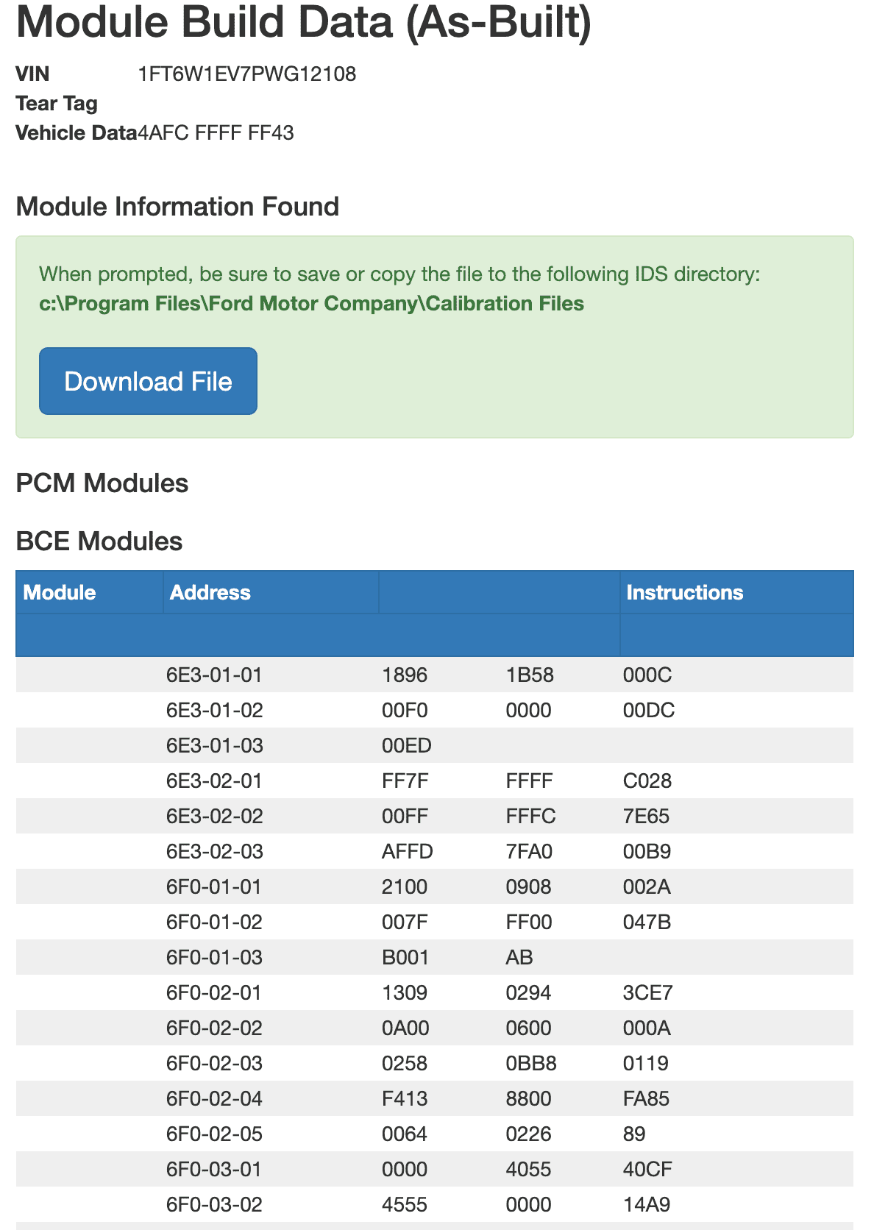Image resolution: width=874 pixels, height=1230 pixels.
Task: Click the value 0BB8 in row 6F0-02-03
Action: [531, 1063]
